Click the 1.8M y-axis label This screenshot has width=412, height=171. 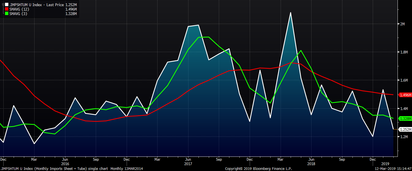click(404, 52)
